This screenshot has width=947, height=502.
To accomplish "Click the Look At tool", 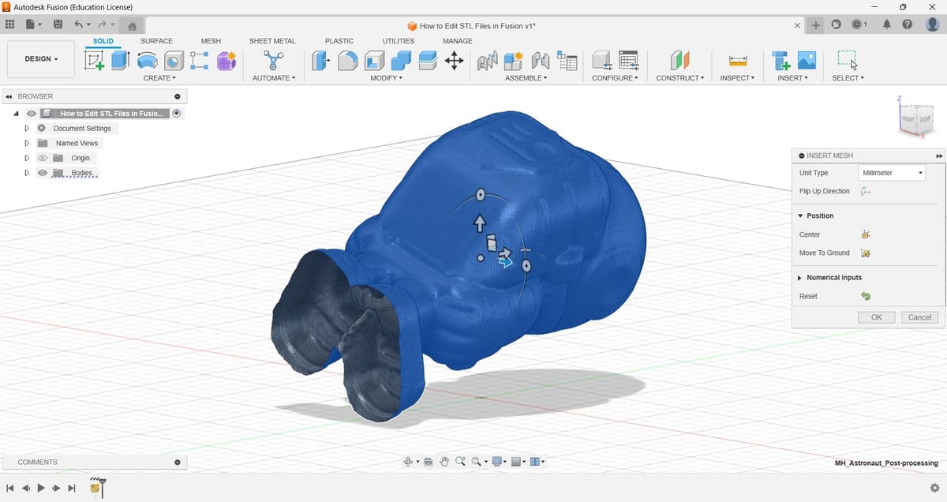I will (x=428, y=462).
